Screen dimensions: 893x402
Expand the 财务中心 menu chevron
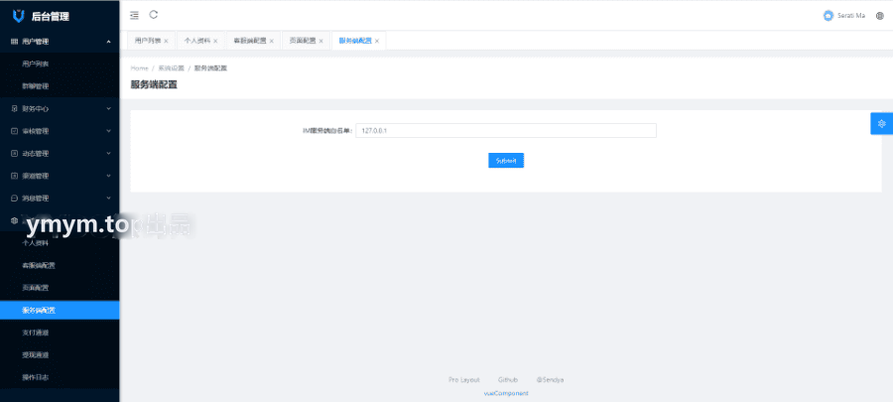tap(108, 108)
